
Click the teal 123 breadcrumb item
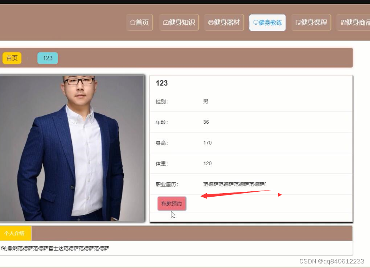pyautogui.click(x=47, y=58)
